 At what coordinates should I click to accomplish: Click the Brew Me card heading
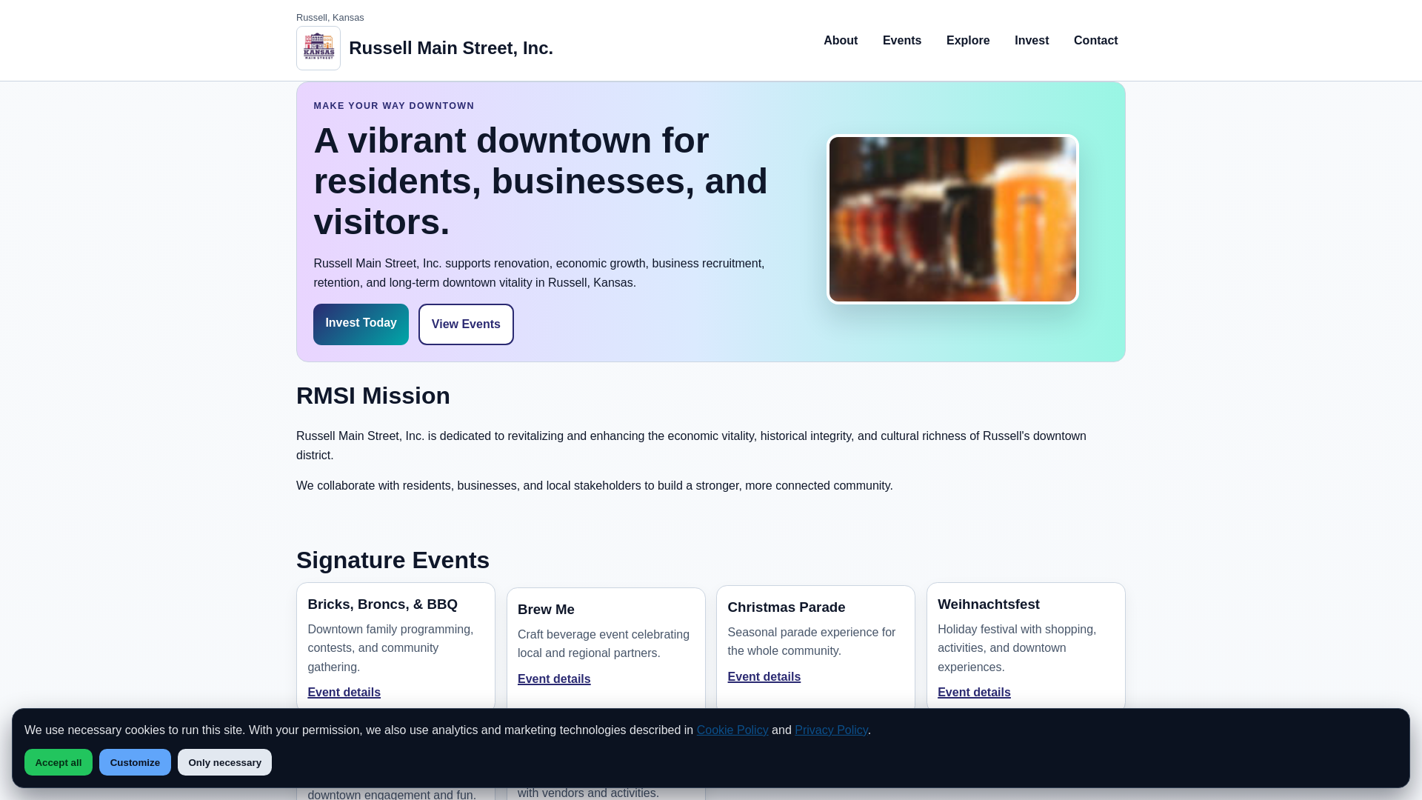pyautogui.click(x=546, y=610)
